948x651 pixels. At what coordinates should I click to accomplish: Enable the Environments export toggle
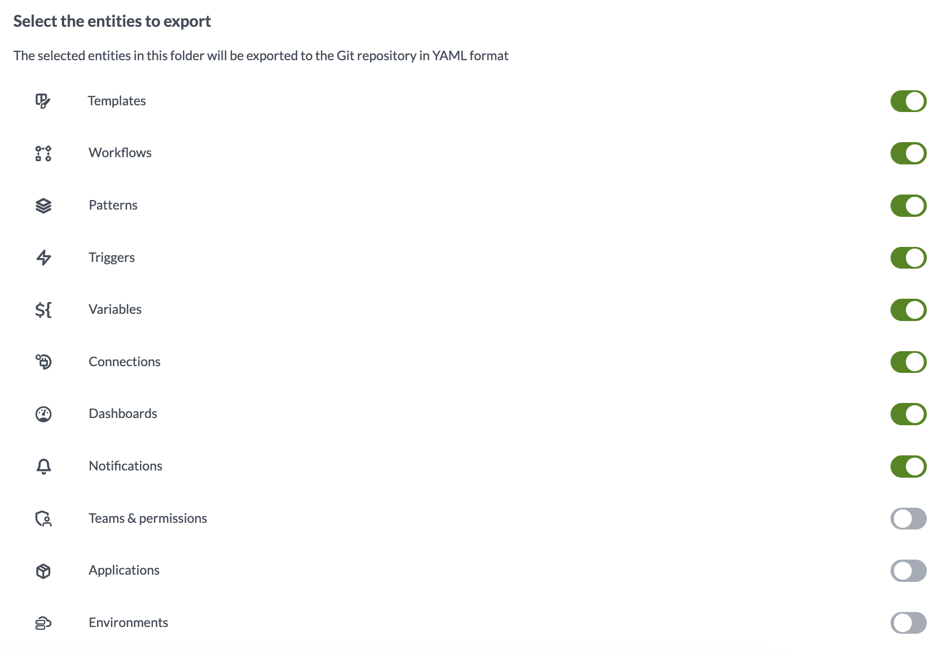click(908, 623)
